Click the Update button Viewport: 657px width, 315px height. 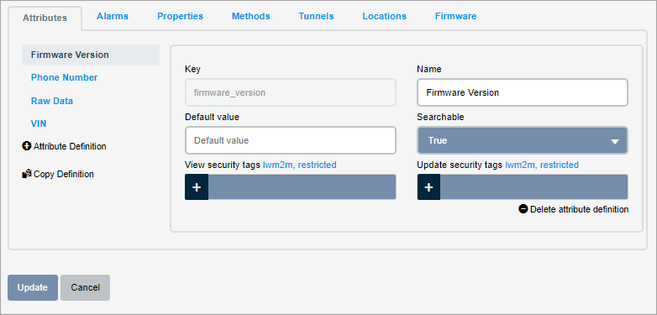pyautogui.click(x=33, y=288)
